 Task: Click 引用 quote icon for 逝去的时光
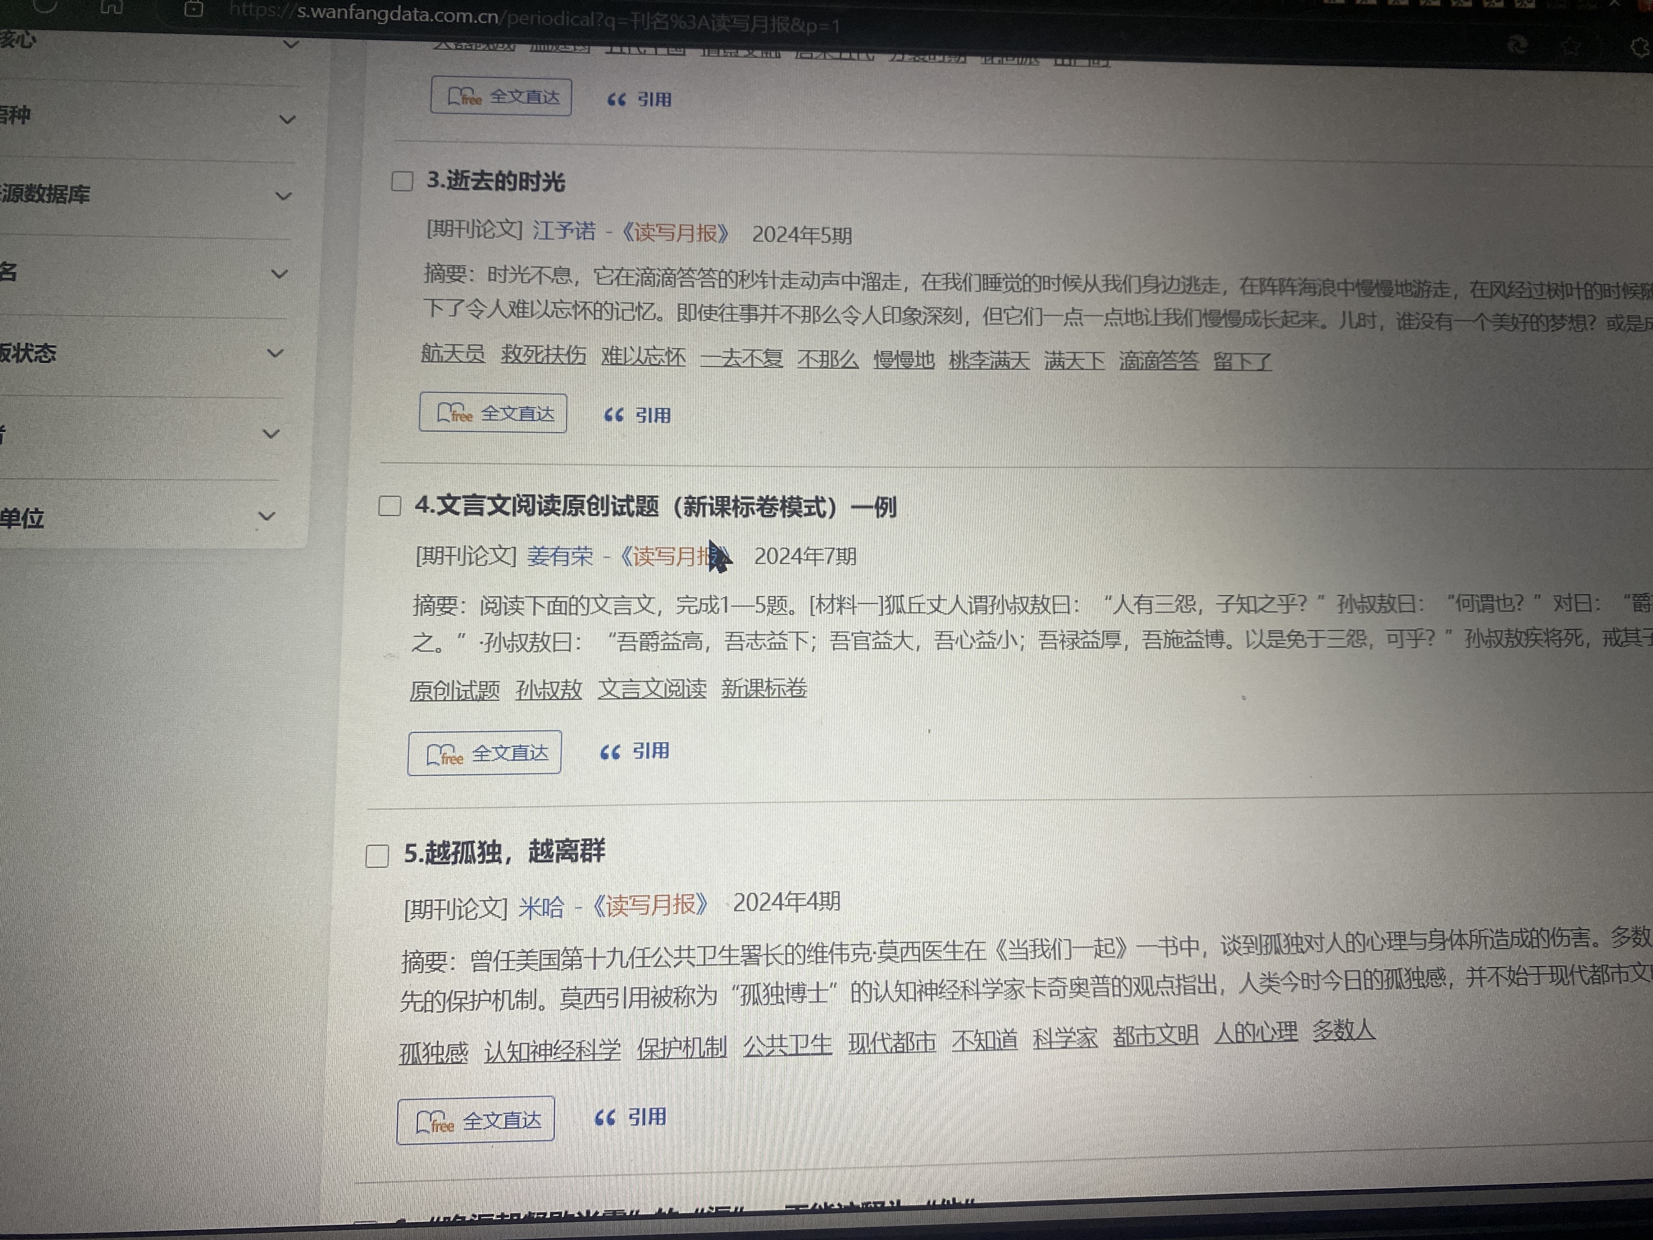638,415
